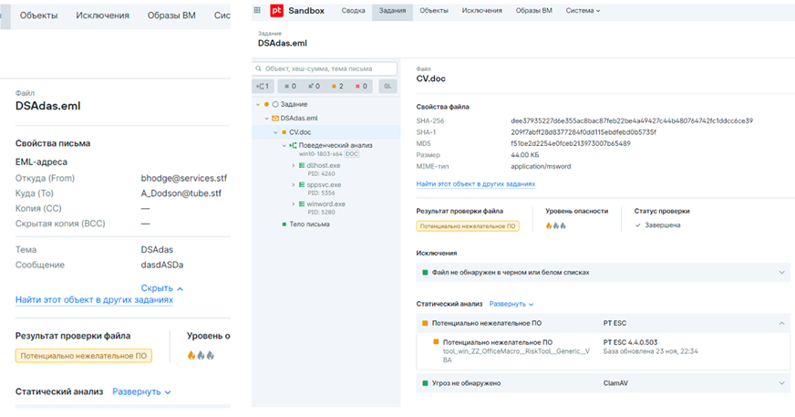Click the orange square icon of CV.doc node
Screen dimensions: 795x417
284,132
